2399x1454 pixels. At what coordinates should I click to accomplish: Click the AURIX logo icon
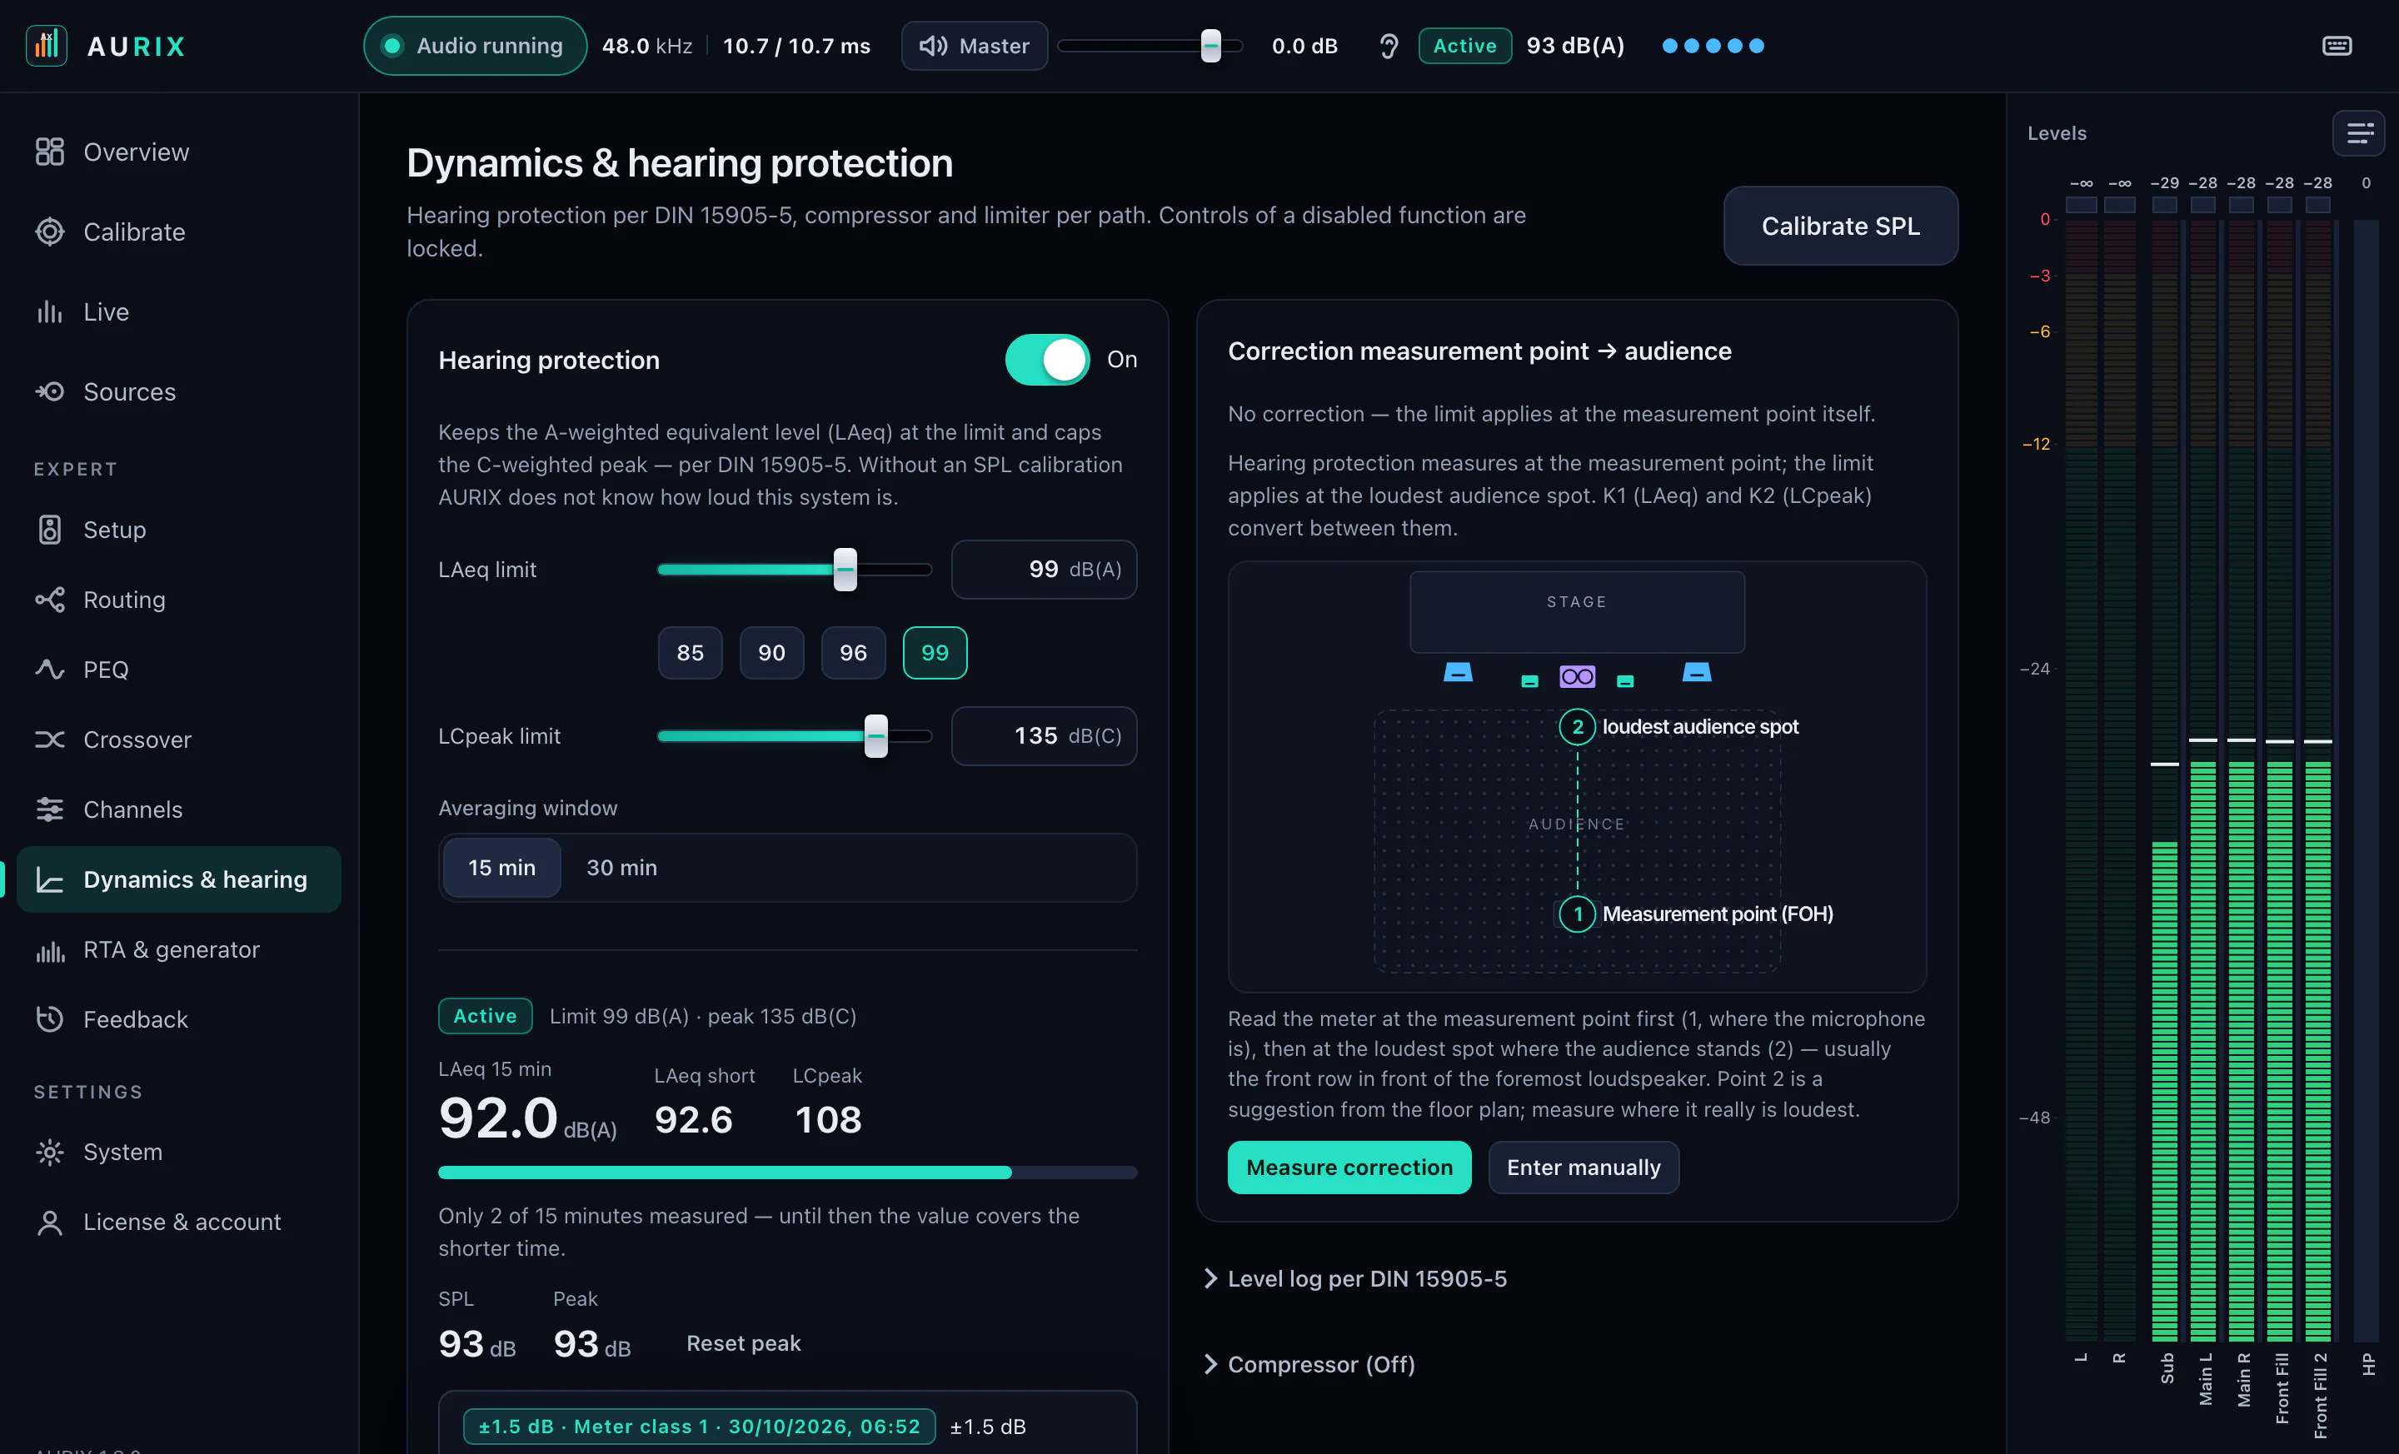coord(47,46)
